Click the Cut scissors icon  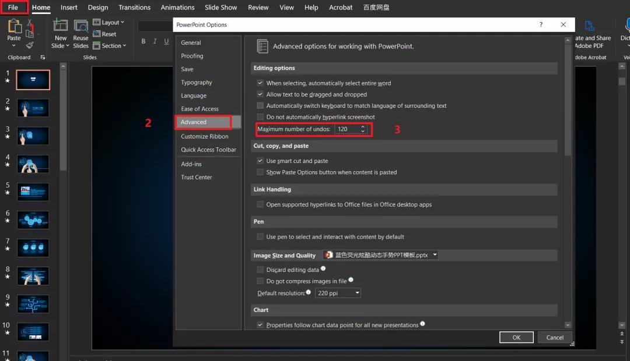[29, 23]
